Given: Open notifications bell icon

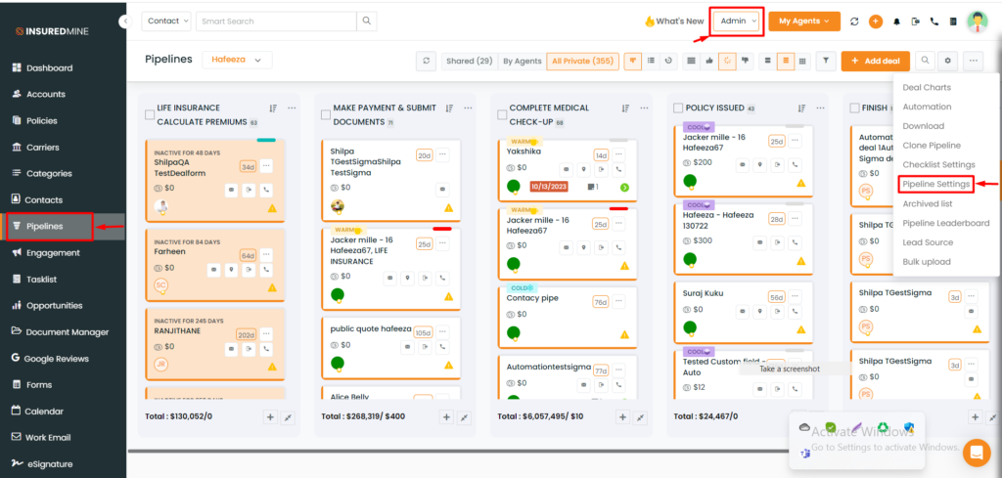Looking at the screenshot, I should pyautogui.click(x=896, y=22).
